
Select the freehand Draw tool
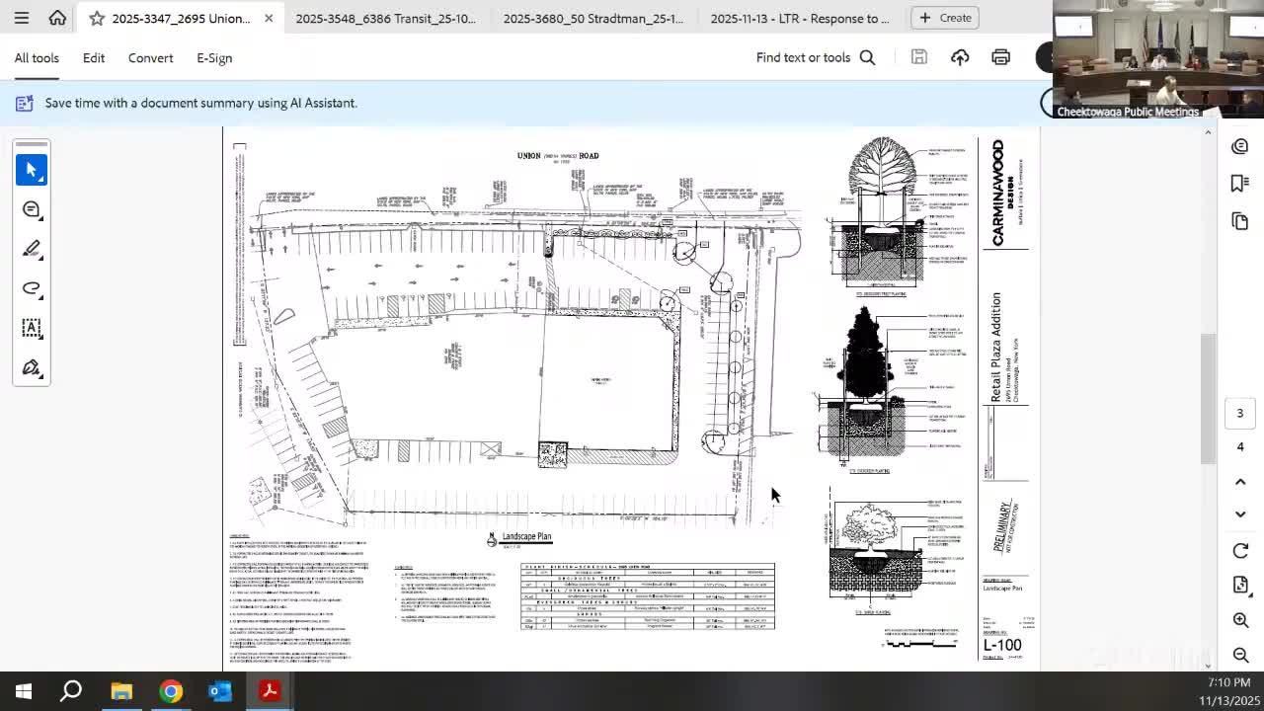coord(31,287)
